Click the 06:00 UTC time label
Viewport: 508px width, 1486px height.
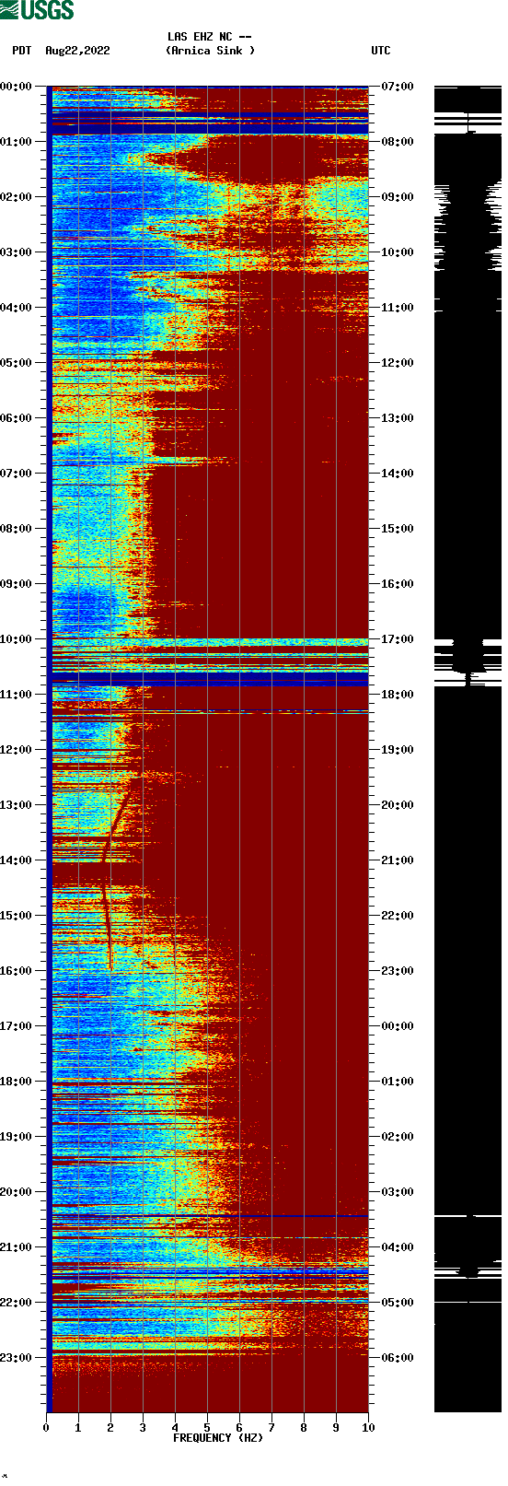tap(398, 1358)
